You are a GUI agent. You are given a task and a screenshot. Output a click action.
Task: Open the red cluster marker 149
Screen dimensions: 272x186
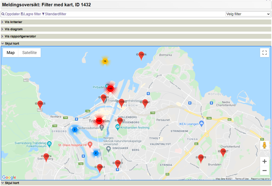point(110,88)
